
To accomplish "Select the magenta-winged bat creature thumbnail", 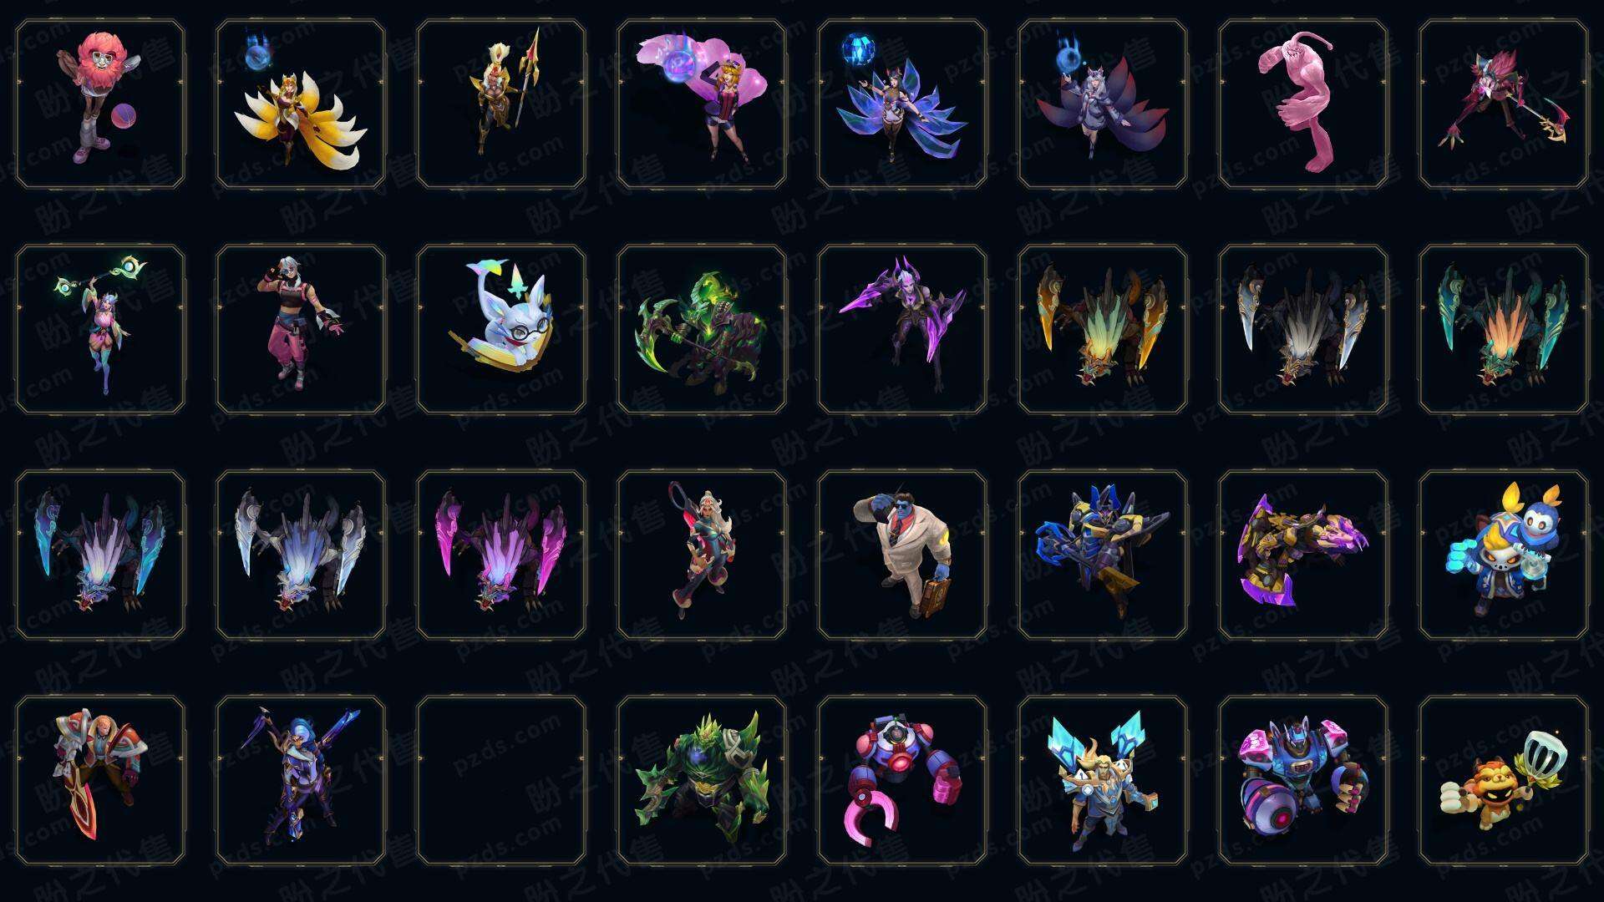I will [501, 555].
